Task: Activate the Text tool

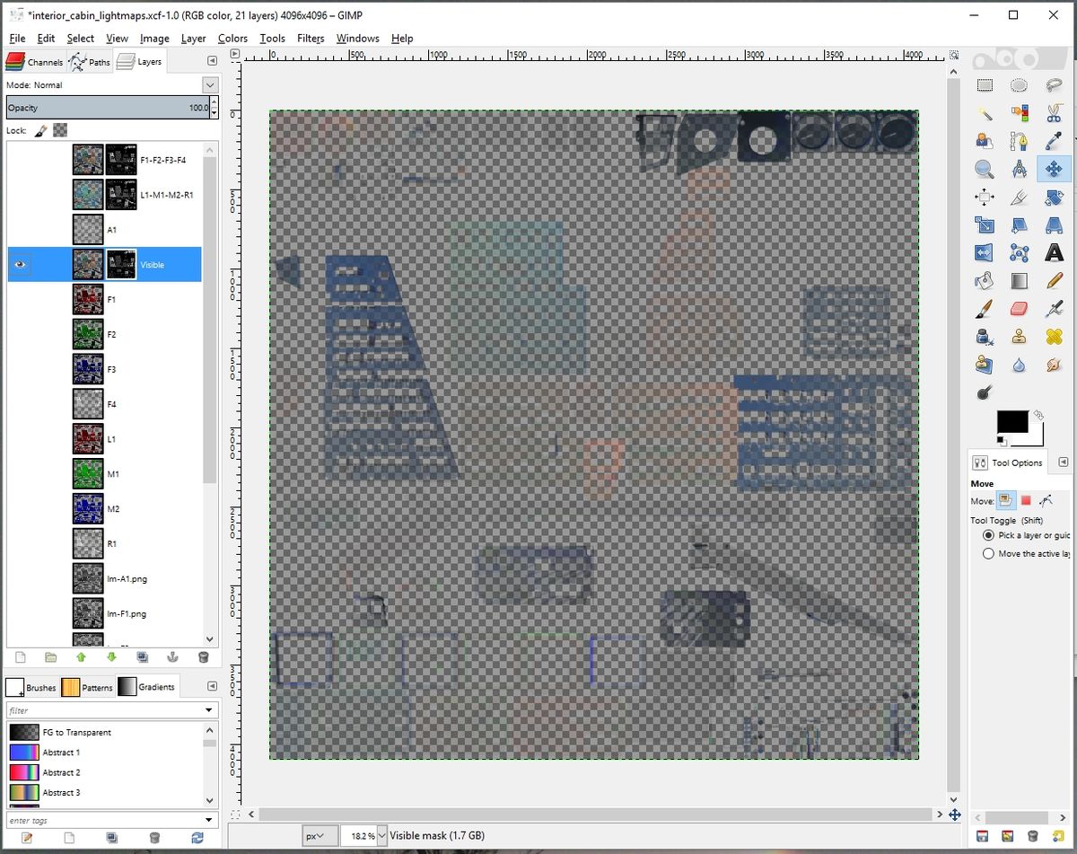Action: (1054, 253)
